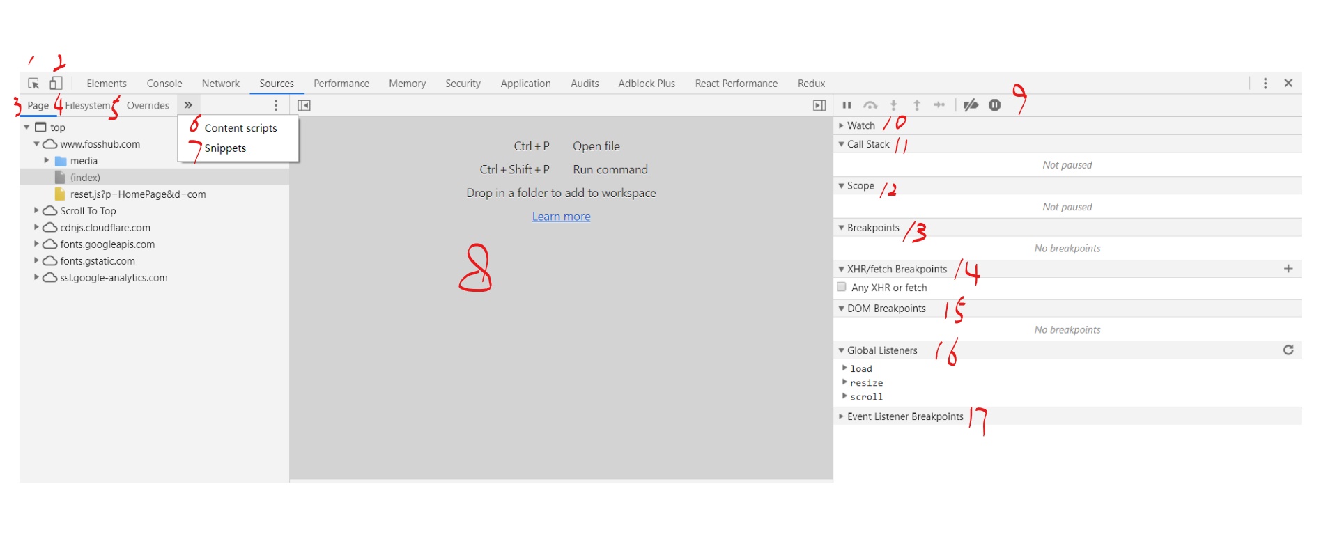Deactivate breakpoints using the toolbar icon
The image size is (1328, 546).
[971, 105]
